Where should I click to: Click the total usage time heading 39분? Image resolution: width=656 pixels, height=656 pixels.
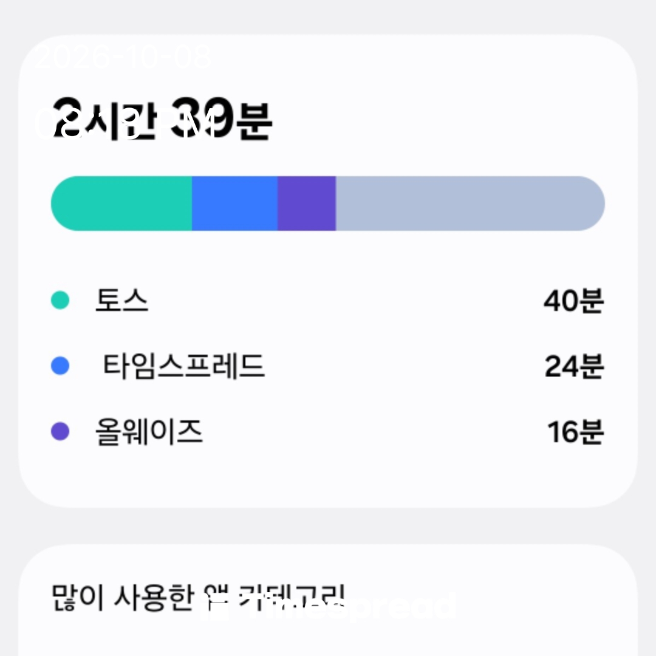tap(221, 118)
